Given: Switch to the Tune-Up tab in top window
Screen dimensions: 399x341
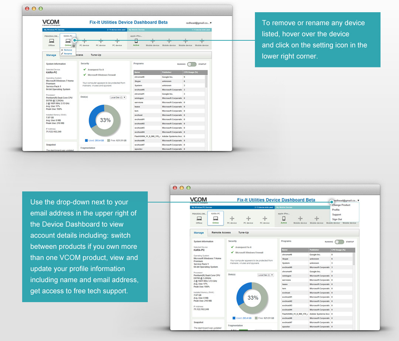Looking at the screenshot, I should pyautogui.click(x=96, y=55).
